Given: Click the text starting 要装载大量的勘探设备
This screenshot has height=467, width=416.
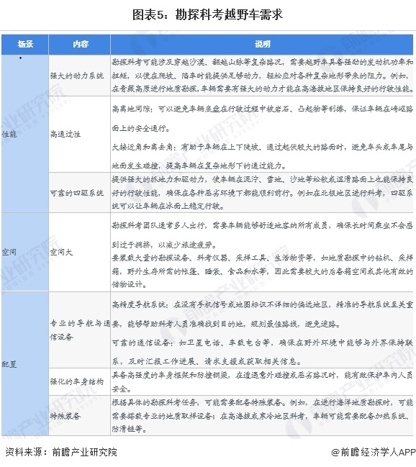Looking at the screenshot, I should (262, 271).
